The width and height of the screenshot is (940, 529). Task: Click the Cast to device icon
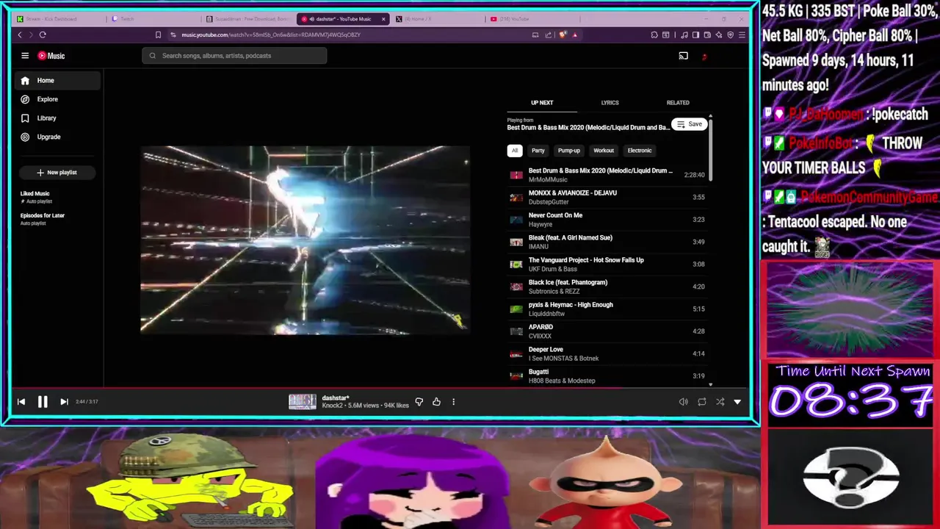pyautogui.click(x=683, y=56)
